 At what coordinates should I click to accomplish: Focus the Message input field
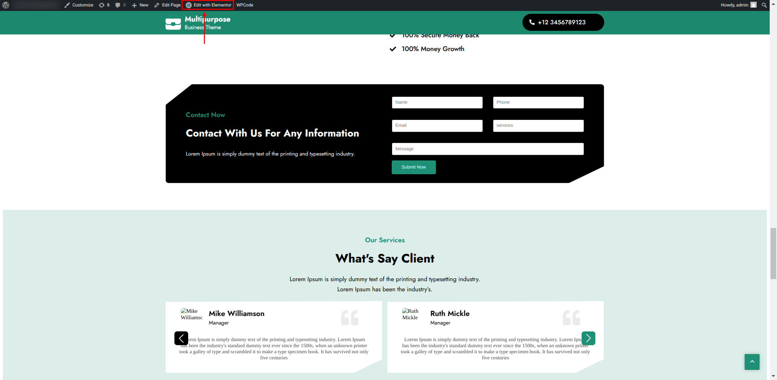pos(488,149)
